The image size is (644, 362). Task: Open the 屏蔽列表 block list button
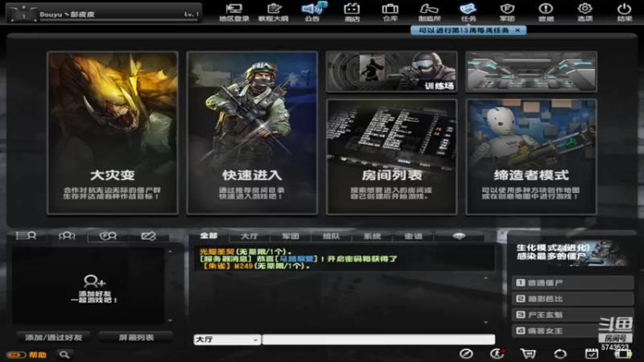tap(136, 337)
